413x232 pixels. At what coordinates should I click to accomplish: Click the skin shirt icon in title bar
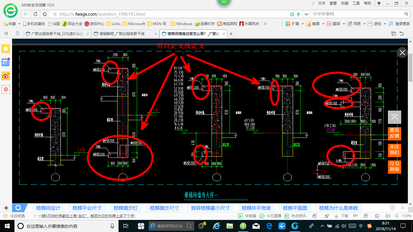click(x=379, y=3)
